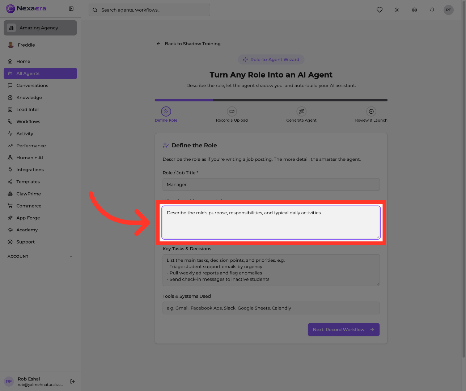Screen dimensions: 466x391
Task: Open Templates
Action: pos(40,182)
